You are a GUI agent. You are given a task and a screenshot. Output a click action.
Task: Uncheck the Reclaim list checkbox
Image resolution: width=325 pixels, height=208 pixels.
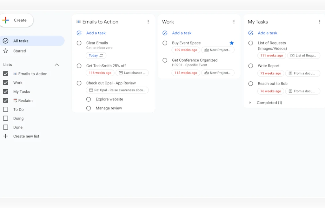pyautogui.click(x=5, y=100)
